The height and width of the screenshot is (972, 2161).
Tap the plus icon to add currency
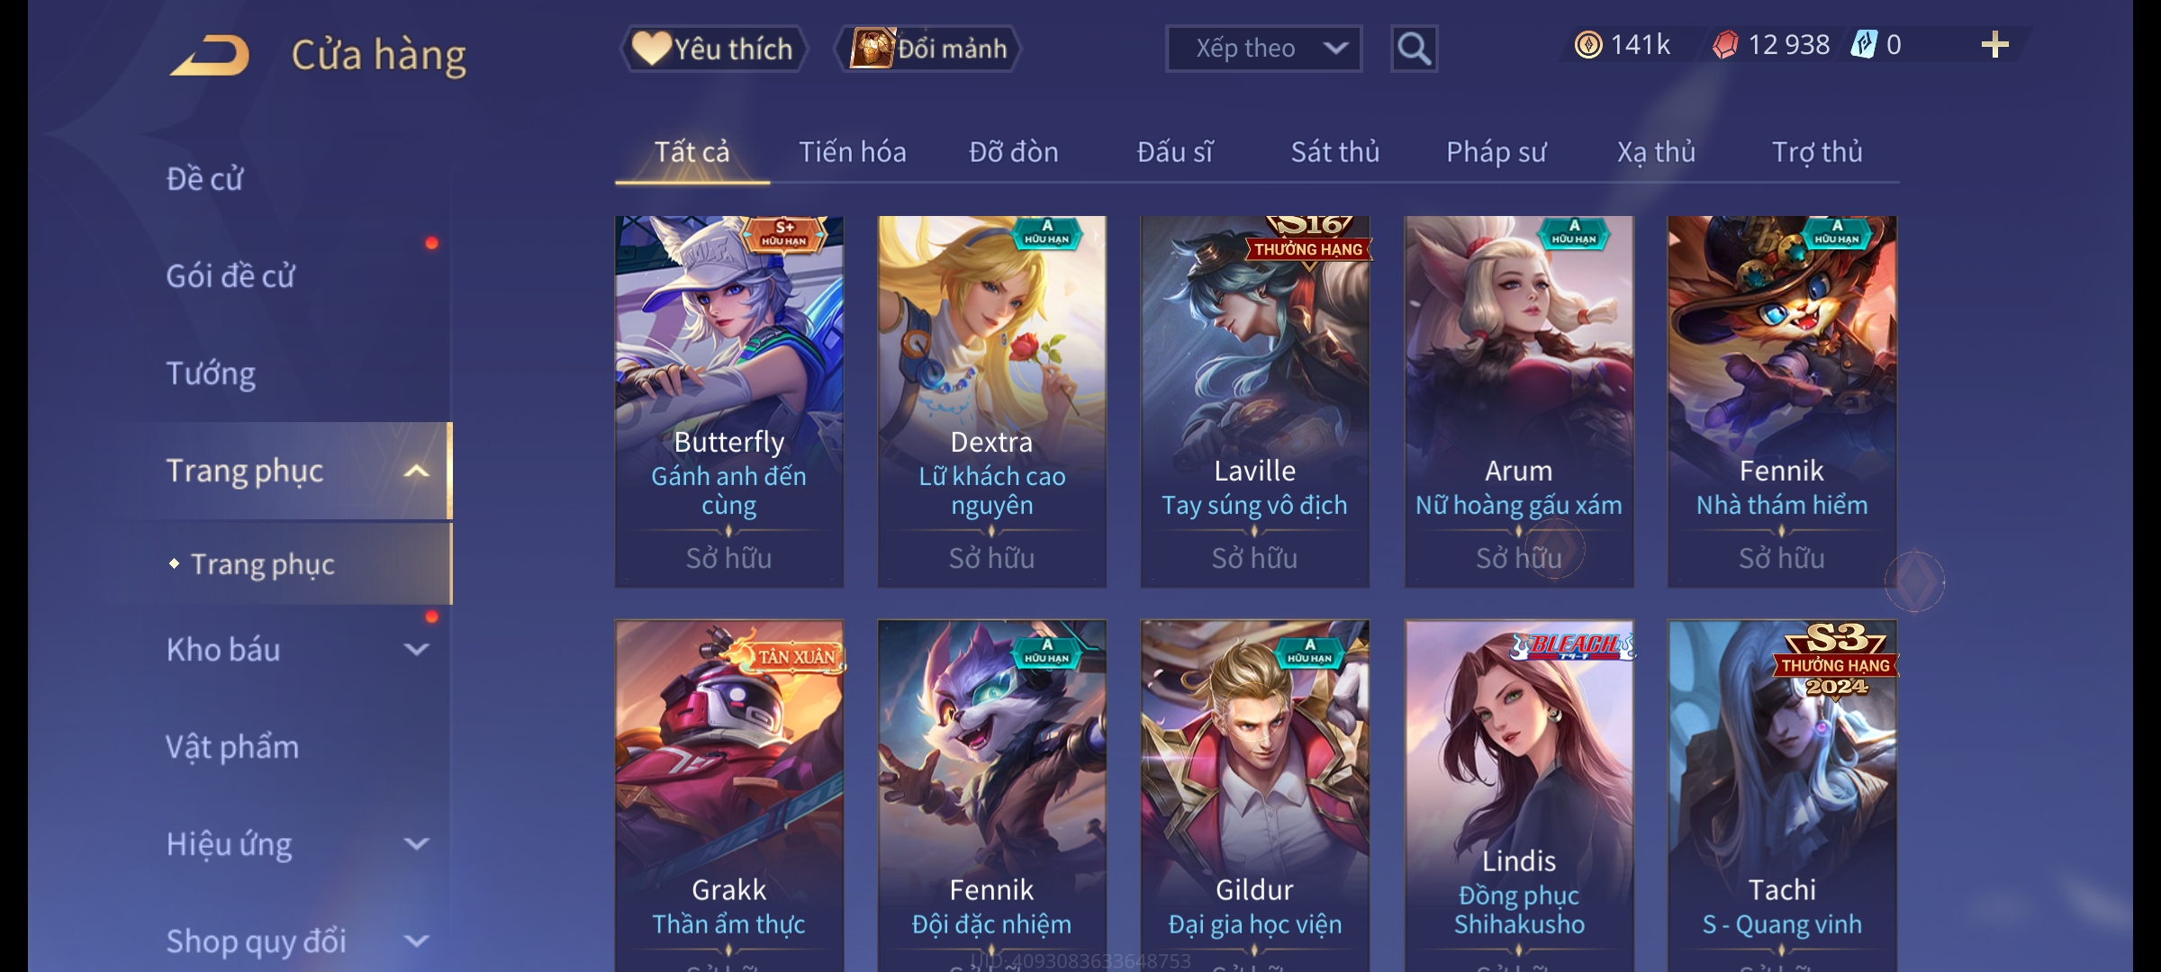pyautogui.click(x=1994, y=45)
